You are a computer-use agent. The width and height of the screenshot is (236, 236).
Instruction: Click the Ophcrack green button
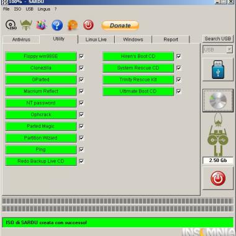coord(41,114)
